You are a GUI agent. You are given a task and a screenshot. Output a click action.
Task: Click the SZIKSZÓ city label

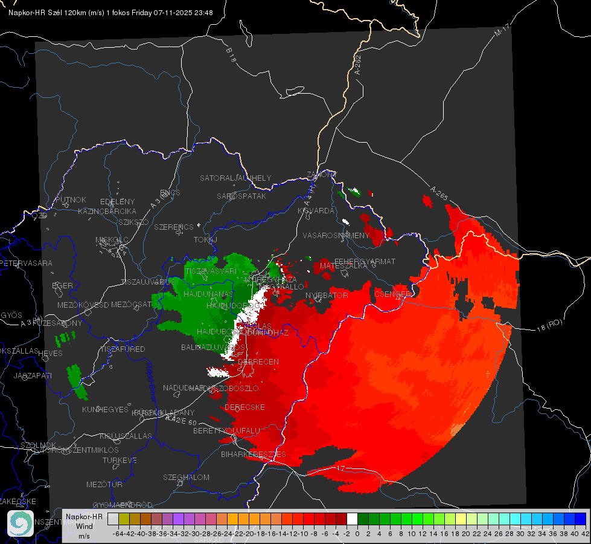[133, 222]
